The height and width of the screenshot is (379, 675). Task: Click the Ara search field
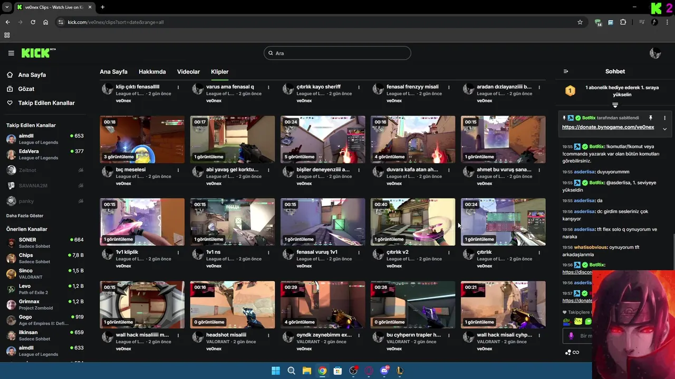[337, 53]
